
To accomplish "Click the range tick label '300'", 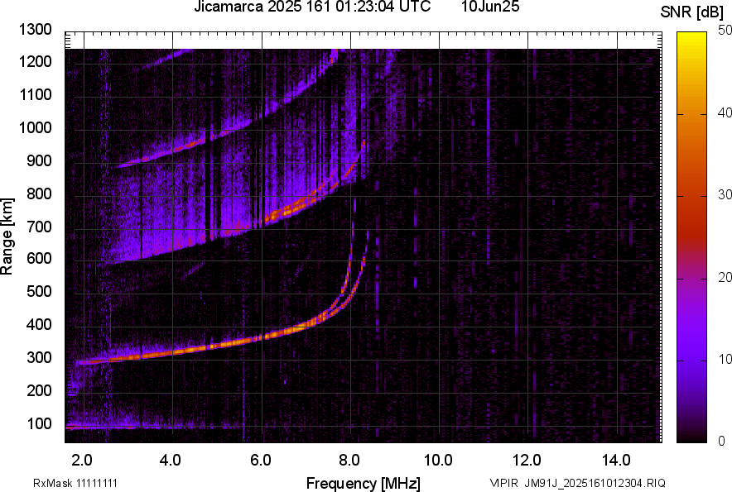I will coord(39,358).
